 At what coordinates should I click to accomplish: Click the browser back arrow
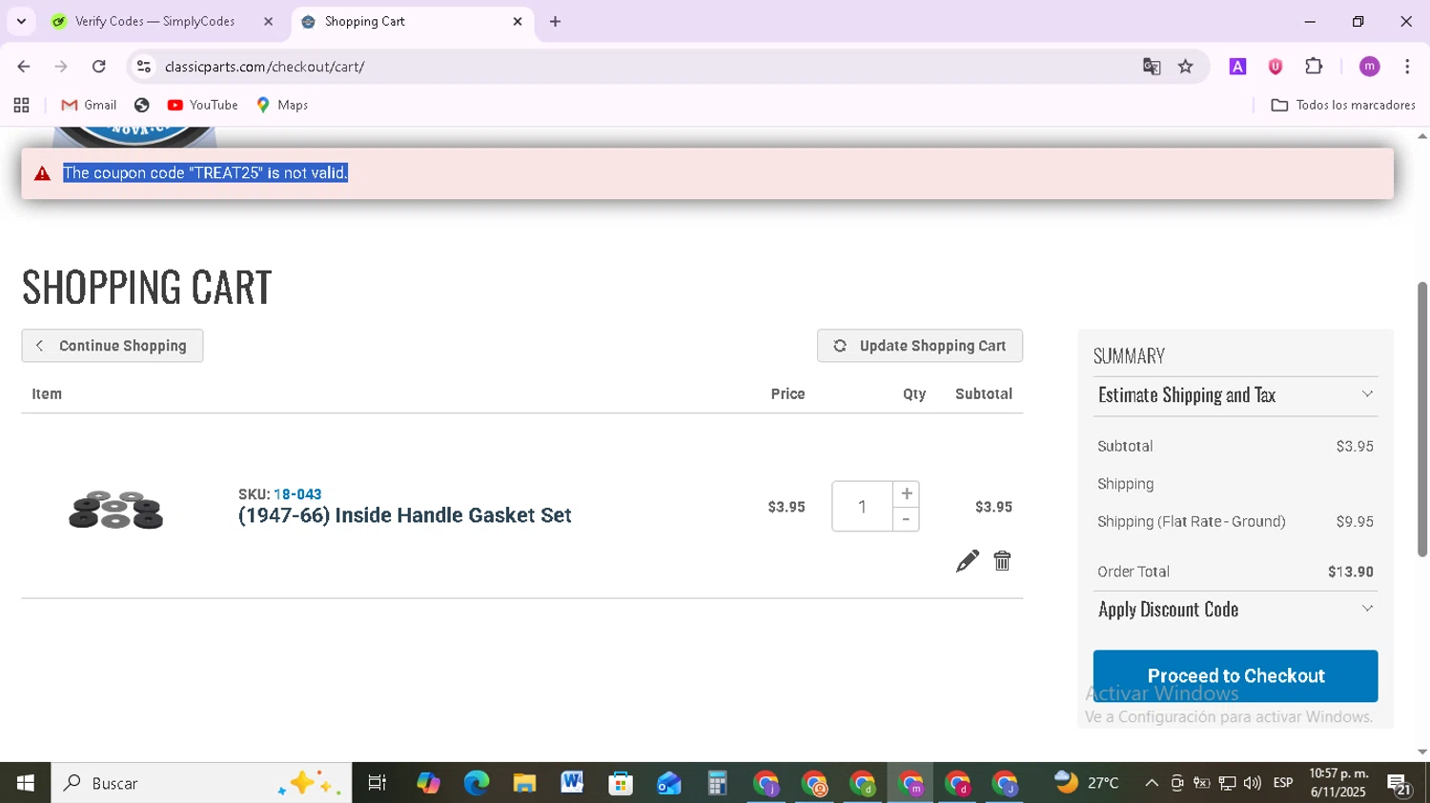[24, 67]
